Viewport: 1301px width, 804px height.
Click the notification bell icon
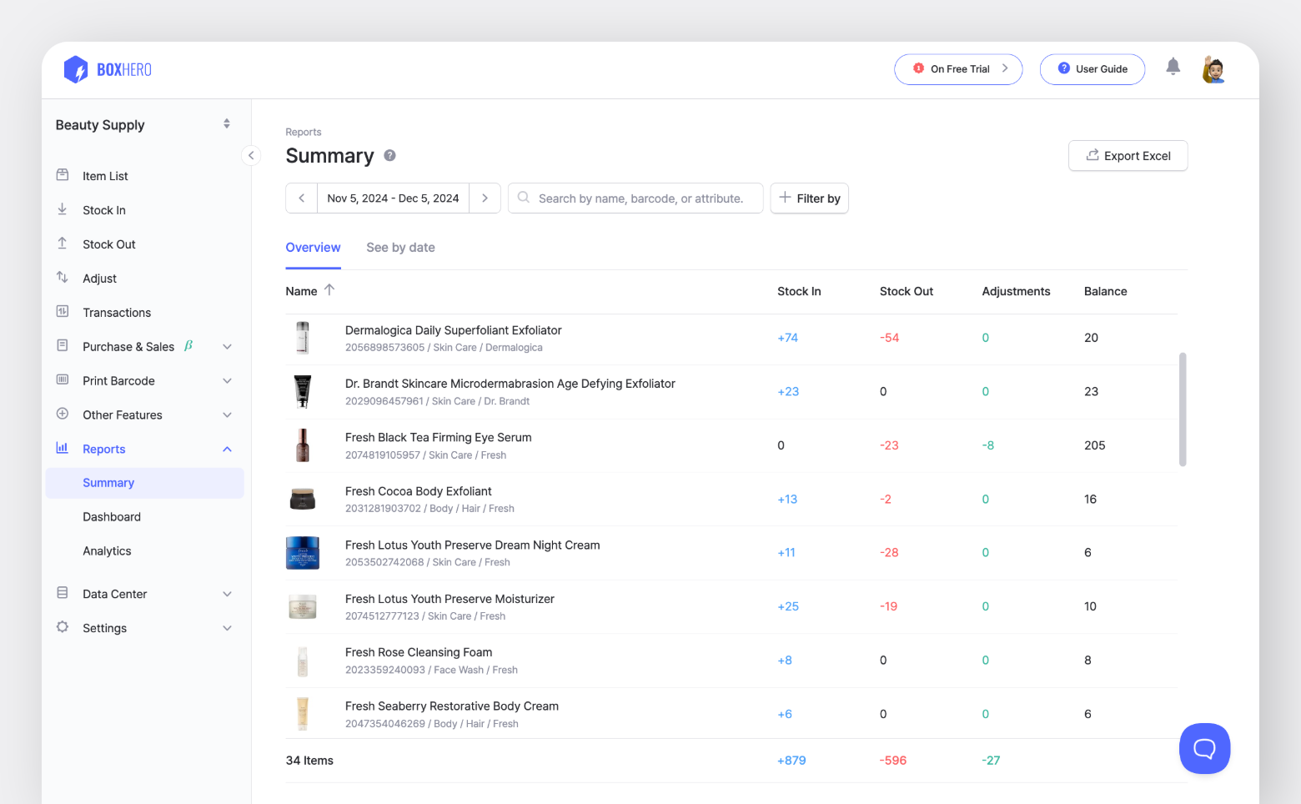1173,67
